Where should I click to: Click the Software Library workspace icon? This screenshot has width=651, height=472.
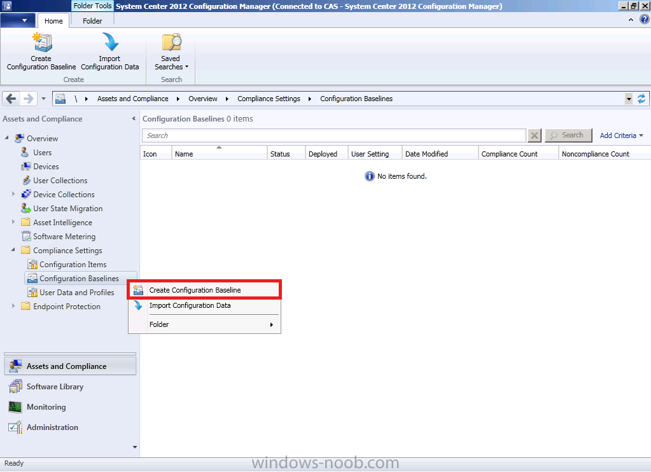pyautogui.click(x=16, y=387)
